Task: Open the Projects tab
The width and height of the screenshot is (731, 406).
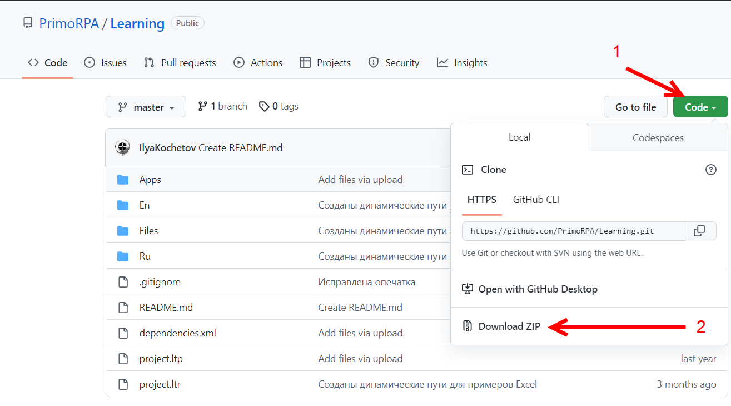Action: click(325, 63)
